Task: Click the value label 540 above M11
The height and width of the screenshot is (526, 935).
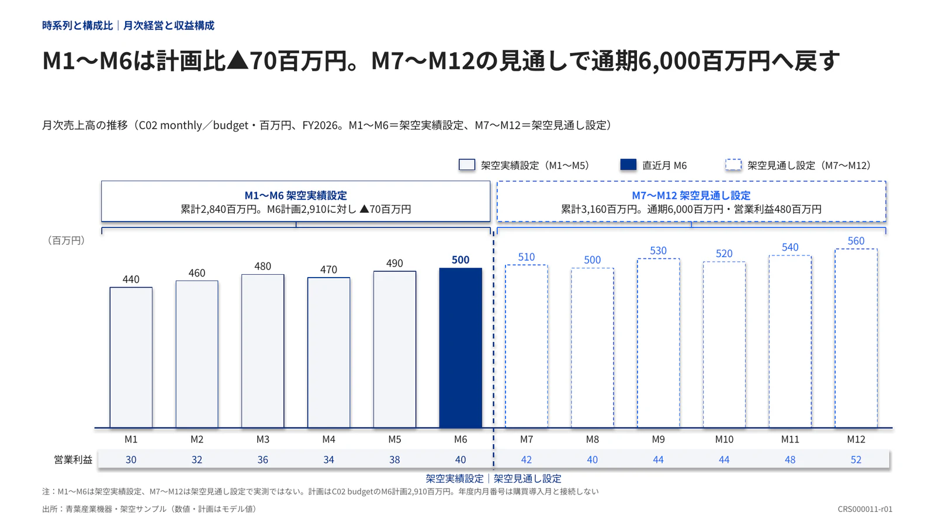Action: 790,247
